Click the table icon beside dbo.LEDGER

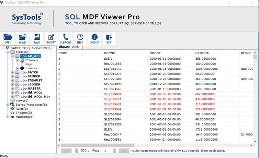(x=17, y=84)
